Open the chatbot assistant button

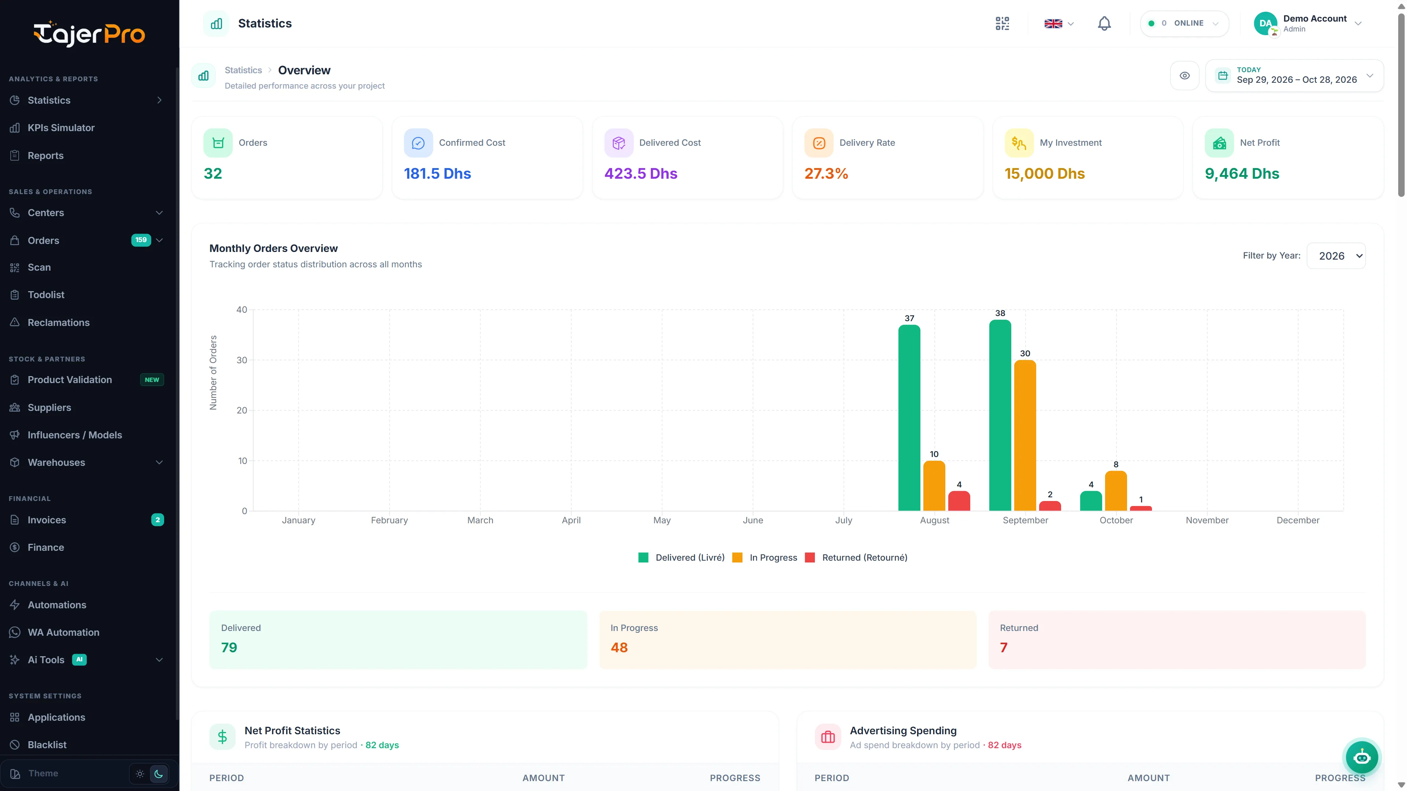(x=1362, y=757)
